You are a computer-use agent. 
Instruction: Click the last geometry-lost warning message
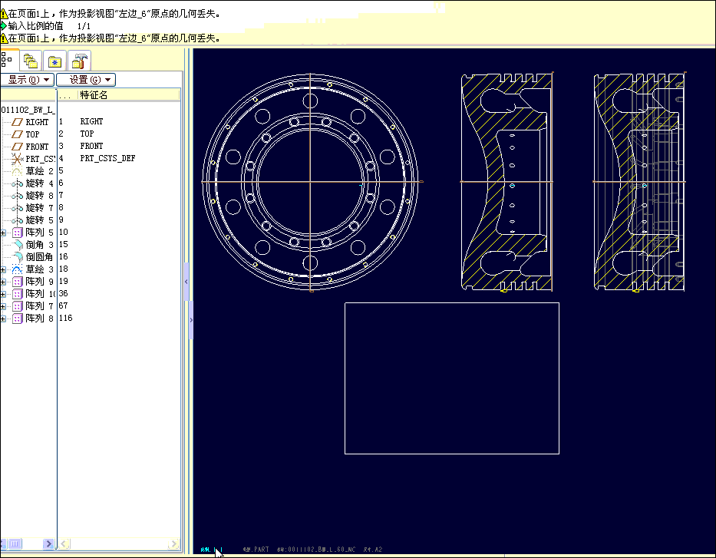(x=114, y=38)
